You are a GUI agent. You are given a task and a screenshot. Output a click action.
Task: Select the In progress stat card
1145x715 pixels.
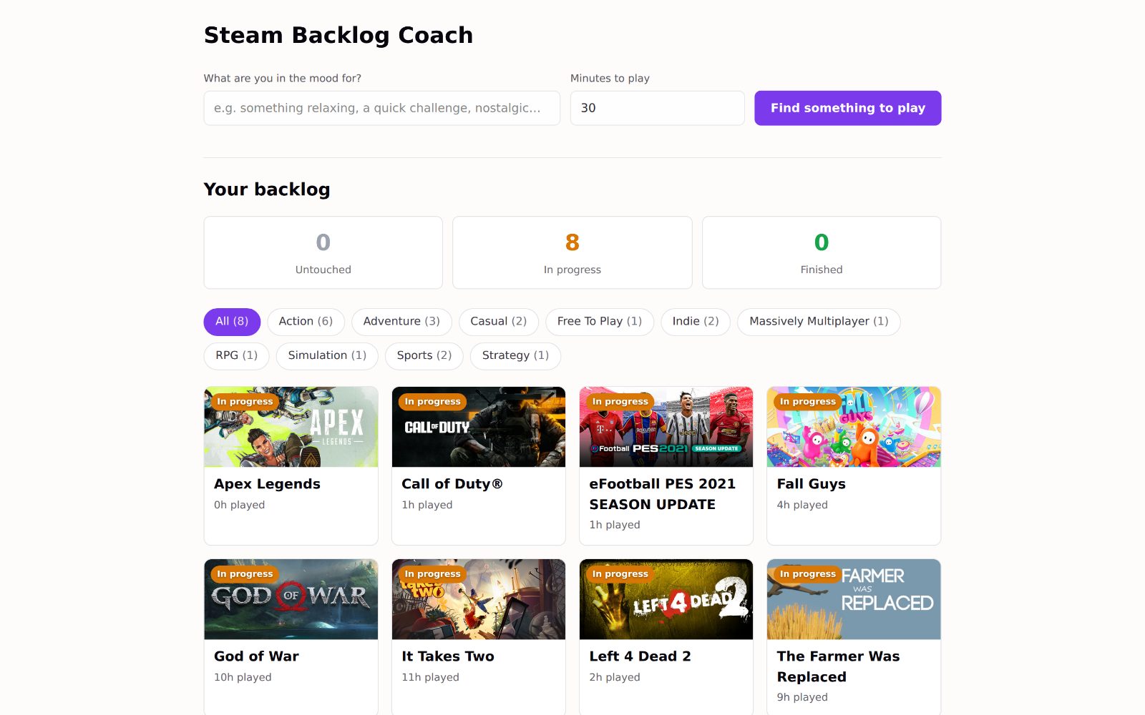coord(572,252)
